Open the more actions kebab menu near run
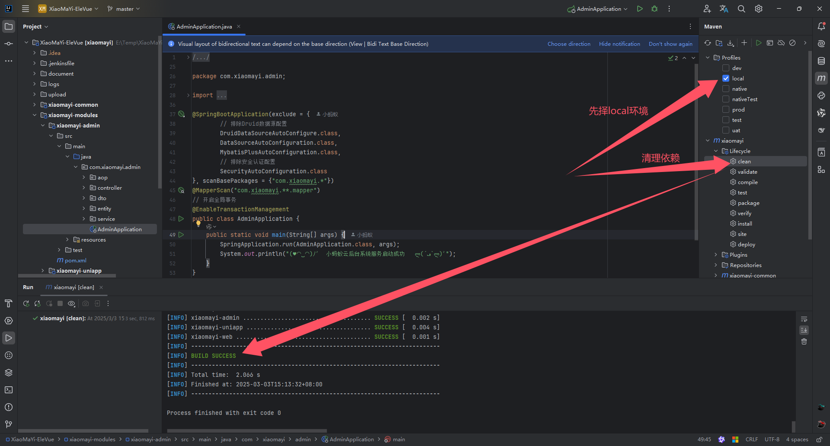Screen dimensions: 830x446 click(669, 9)
